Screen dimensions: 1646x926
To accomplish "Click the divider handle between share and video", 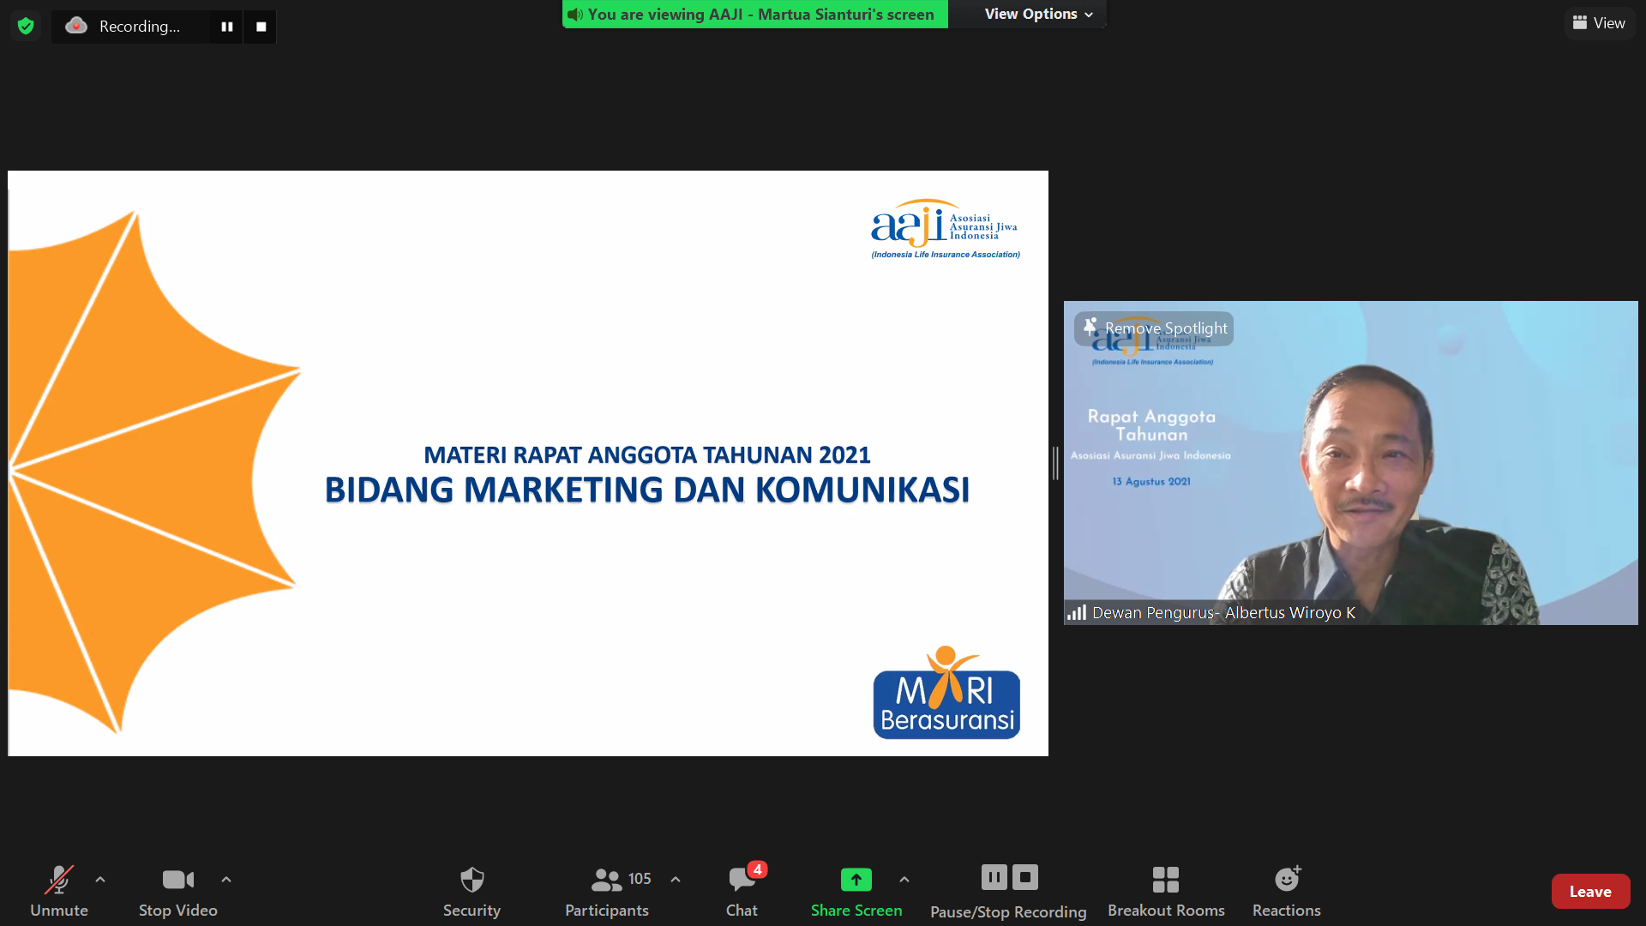I will 1055,464.
